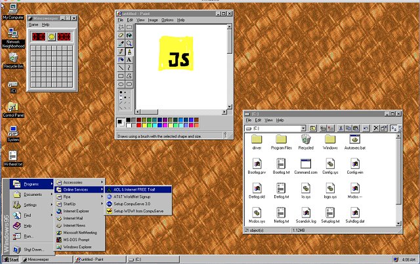Click the (C:) taskbar button

[x=154, y=259]
